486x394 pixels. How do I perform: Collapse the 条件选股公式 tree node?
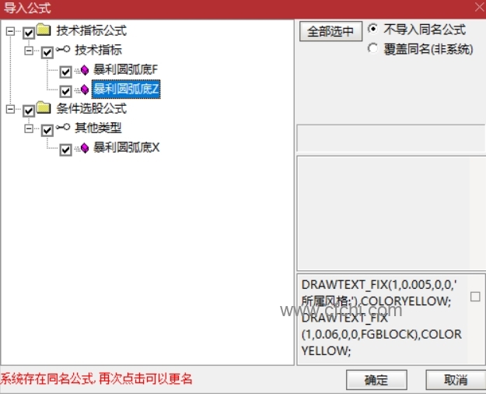[11, 109]
